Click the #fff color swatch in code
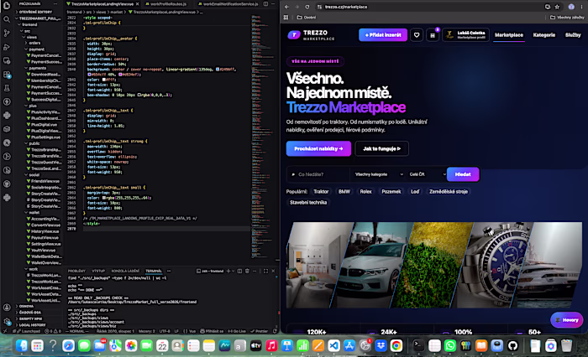The width and height of the screenshot is (588, 357). click(x=104, y=80)
